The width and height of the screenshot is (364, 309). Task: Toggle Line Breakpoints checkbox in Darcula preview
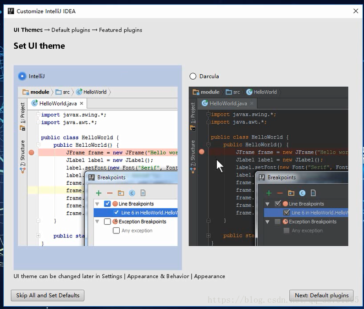[278, 204]
